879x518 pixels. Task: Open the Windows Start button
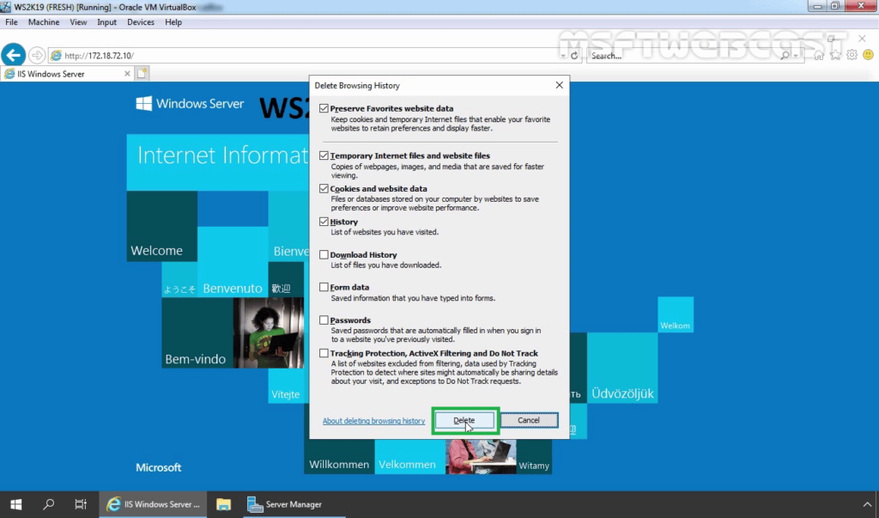(15, 504)
